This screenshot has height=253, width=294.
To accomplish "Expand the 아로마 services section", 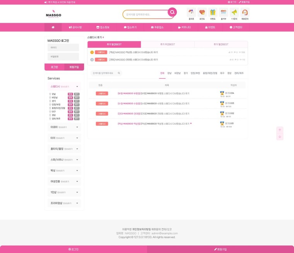I will point(64,127).
